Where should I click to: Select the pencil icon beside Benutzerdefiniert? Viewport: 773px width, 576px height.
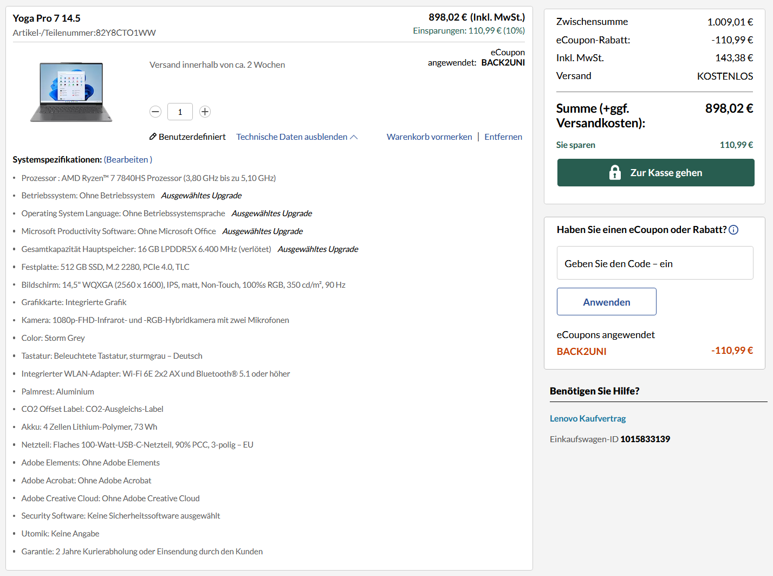[x=153, y=137]
